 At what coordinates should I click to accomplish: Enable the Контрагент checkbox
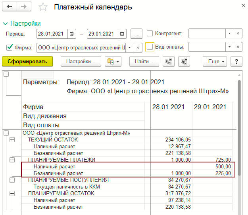click(150, 34)
